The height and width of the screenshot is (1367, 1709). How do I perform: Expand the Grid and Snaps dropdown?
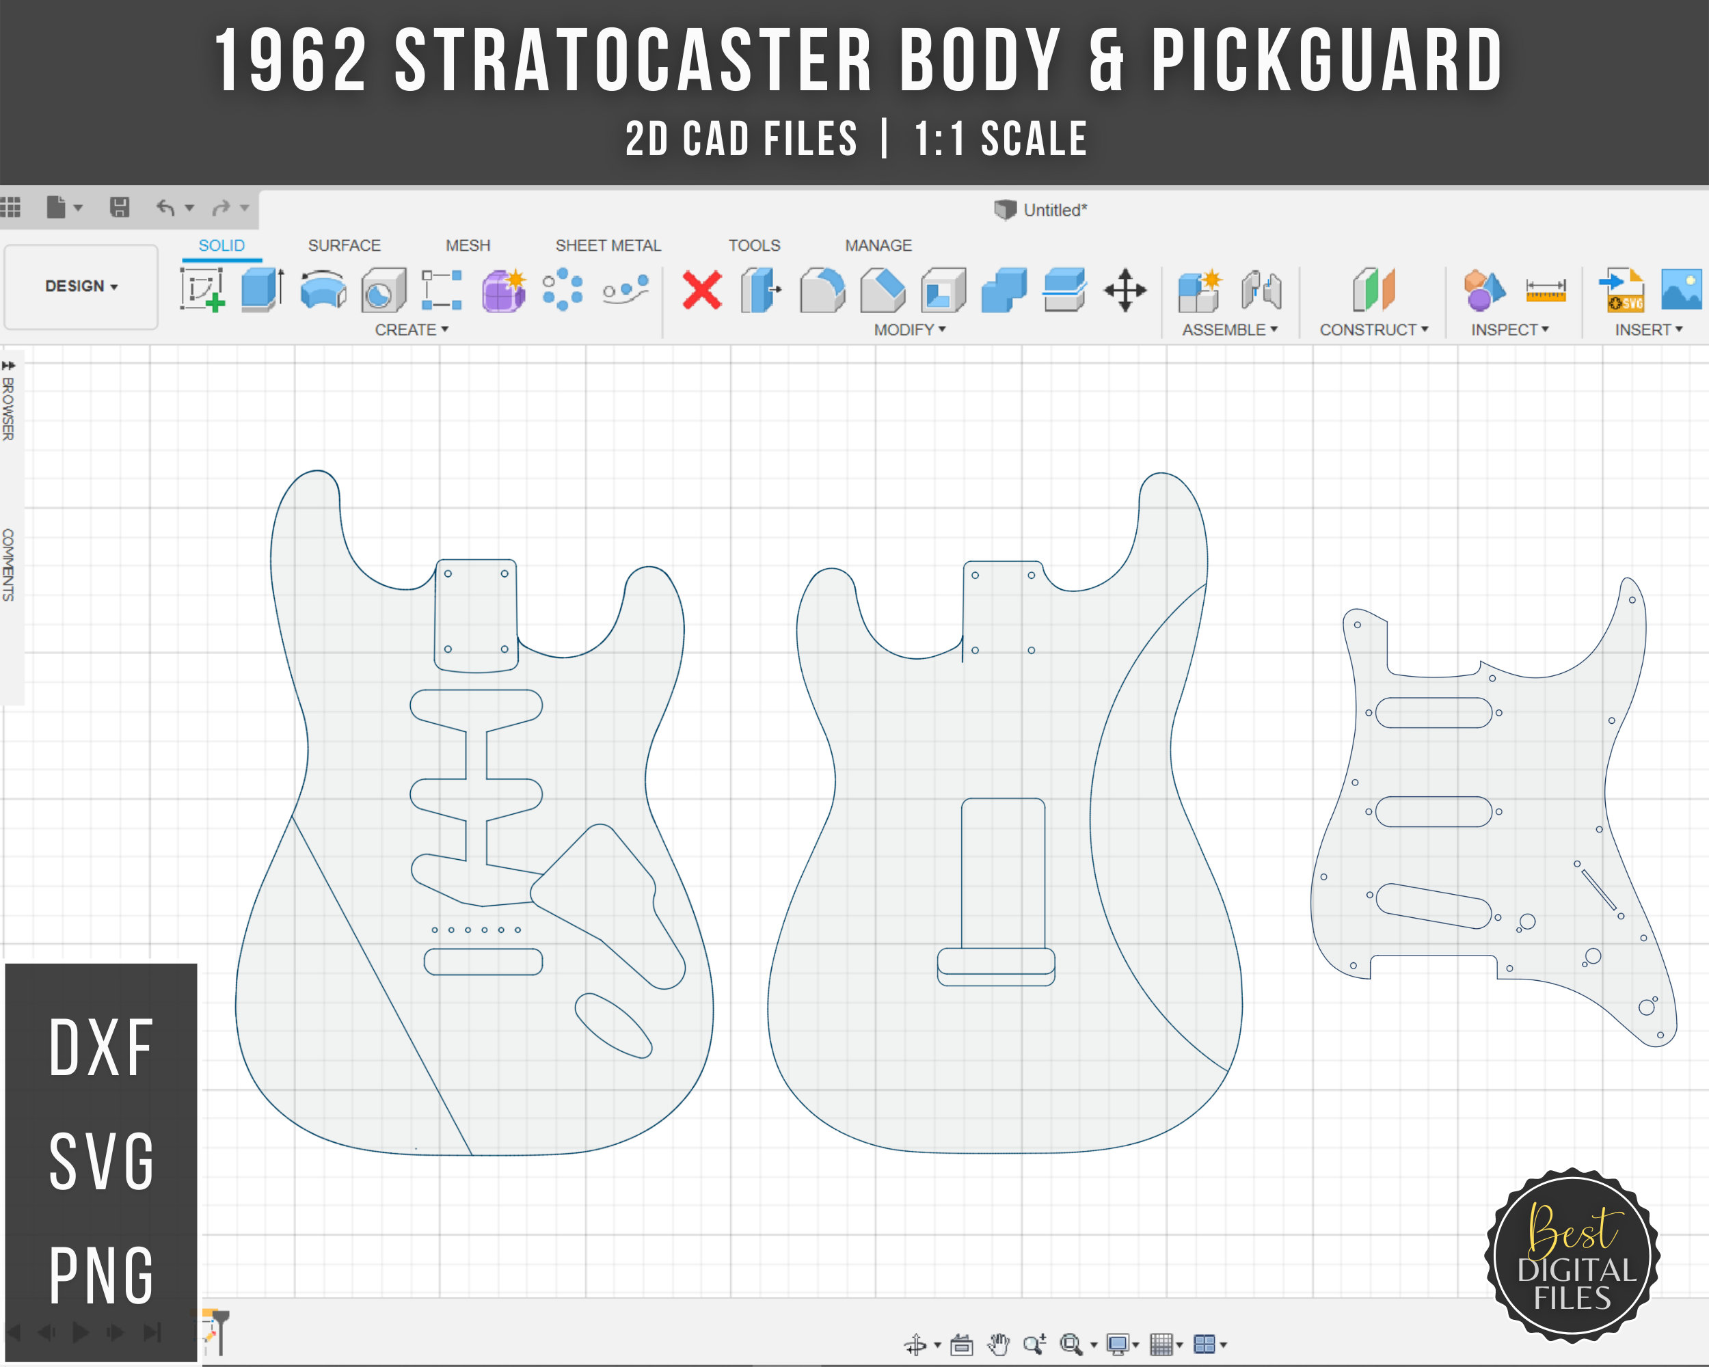point(1179,1345)
